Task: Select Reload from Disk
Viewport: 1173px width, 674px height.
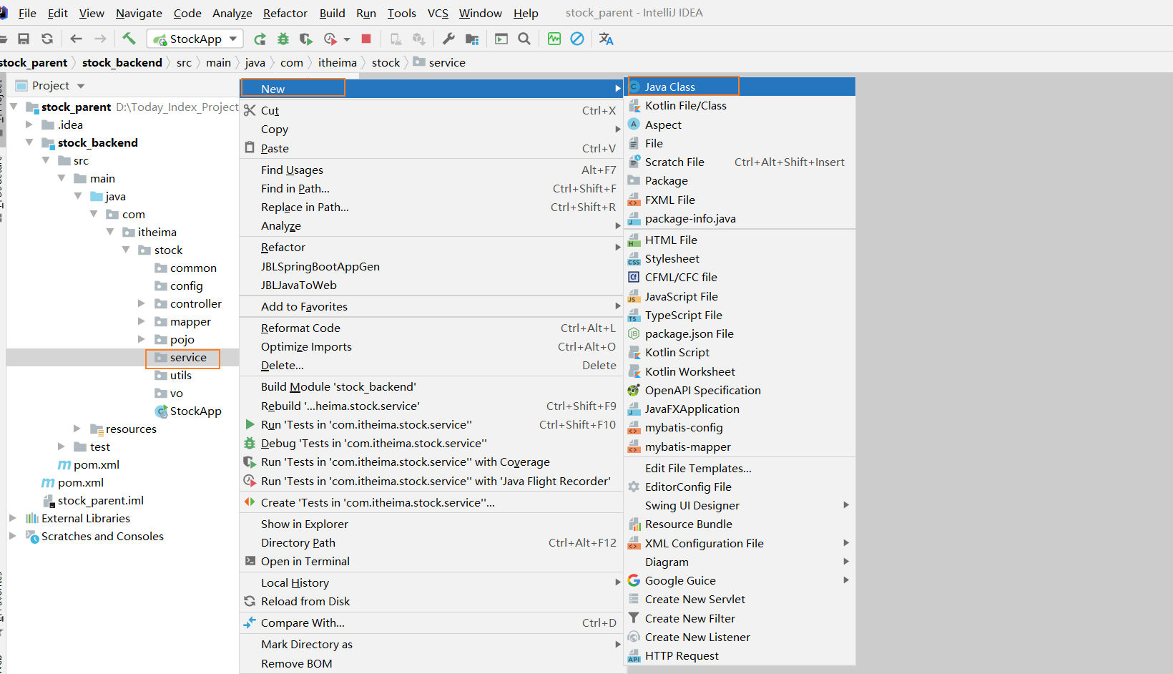Action: [431, 601]
